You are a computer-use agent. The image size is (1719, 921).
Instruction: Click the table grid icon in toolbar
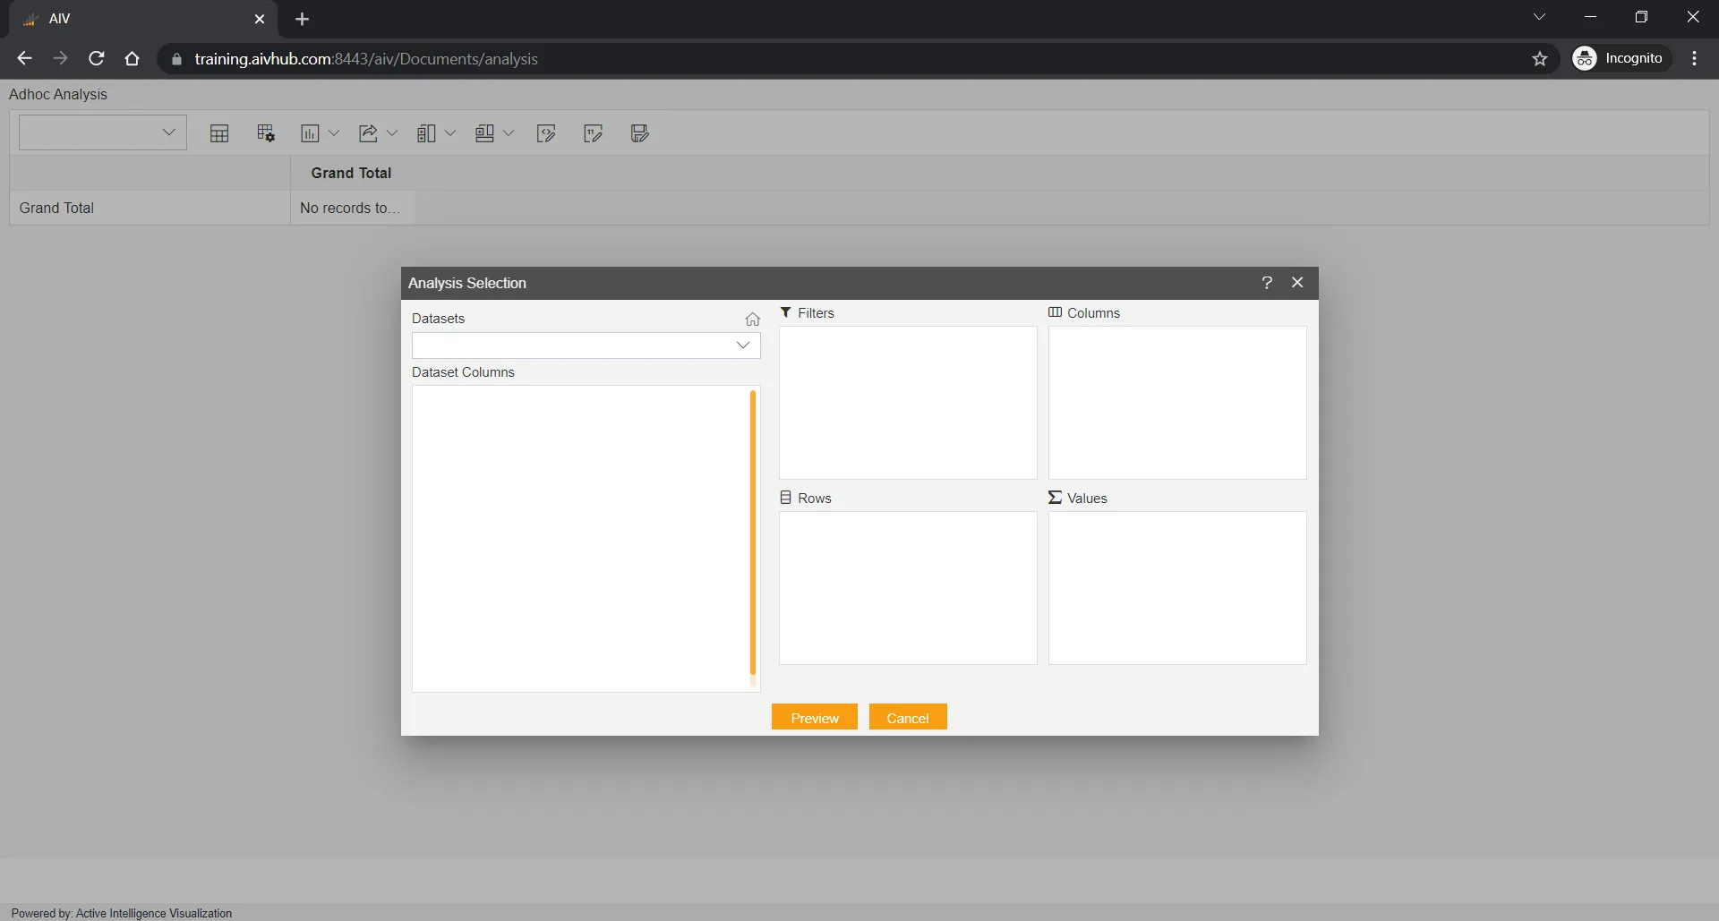pos(219,133)
